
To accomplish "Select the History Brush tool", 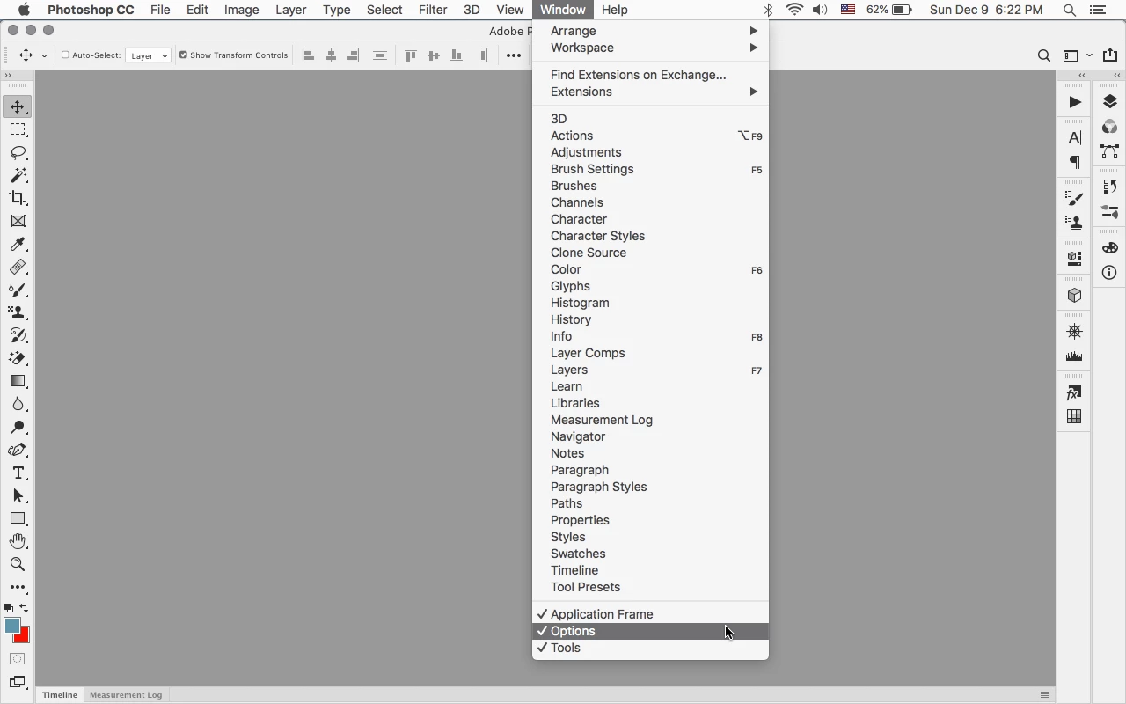I will click(18, 335).
